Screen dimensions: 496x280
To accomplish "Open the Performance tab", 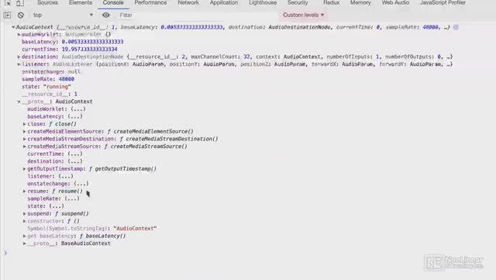I will (x=150, y=3).
